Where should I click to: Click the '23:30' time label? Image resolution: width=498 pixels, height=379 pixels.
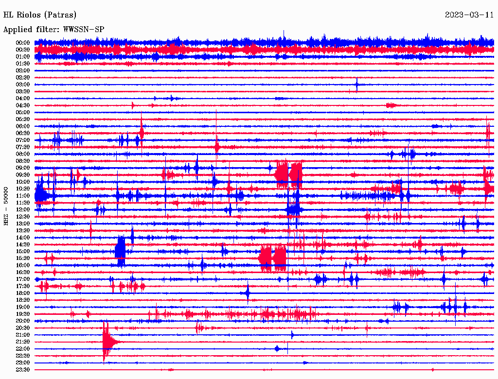point(23,370)
